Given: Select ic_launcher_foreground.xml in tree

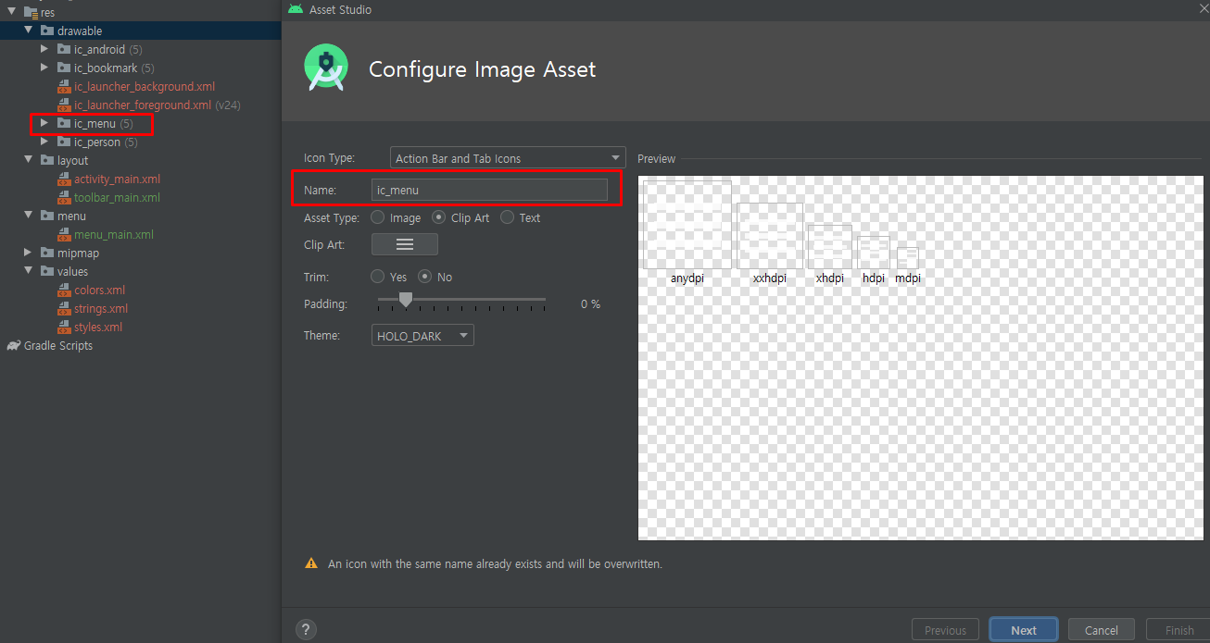Looking at the screenshot, I should (143, 105).
